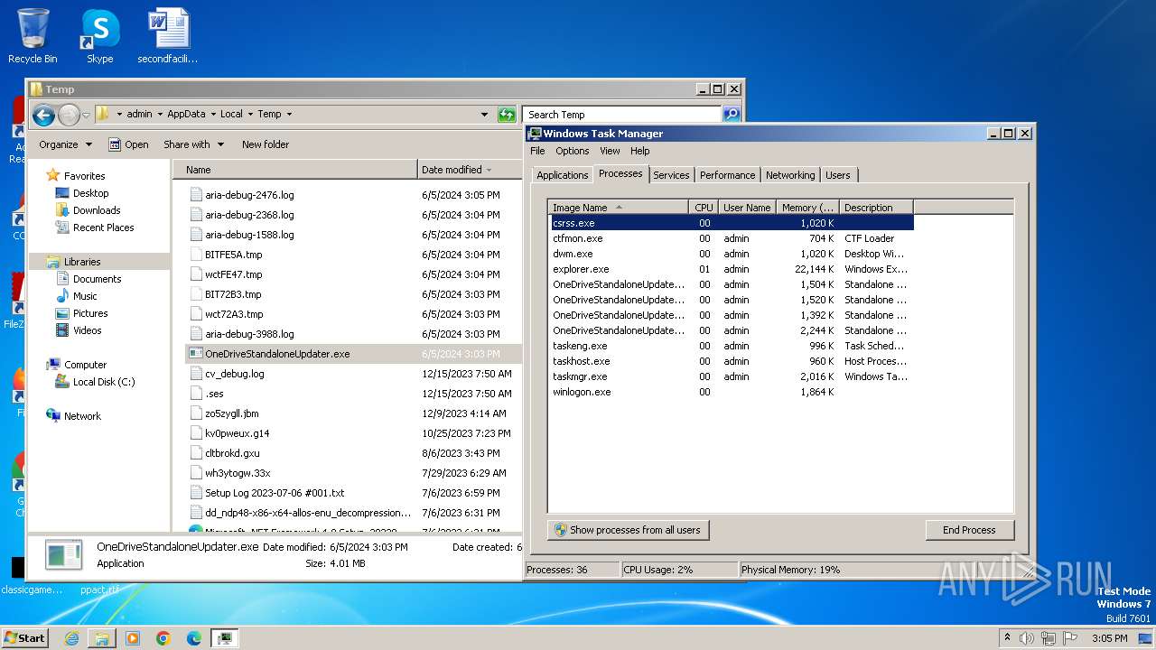Show hidden system tray icons
Image resolution: width=1156 pixels, height=650 pixels.
click(1008, 638)
